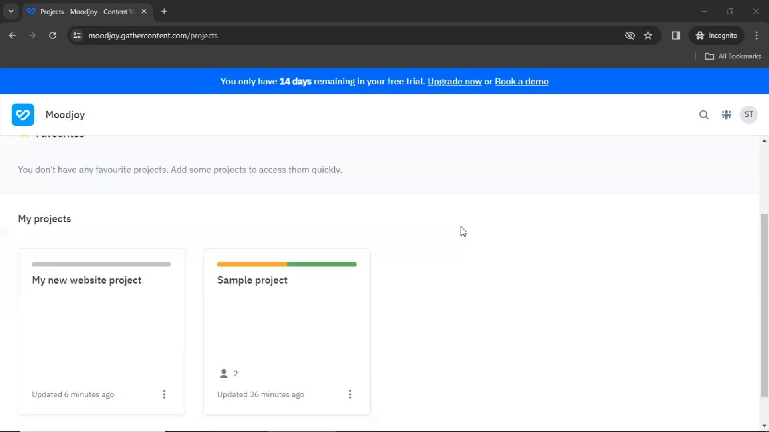Open Chrome three-dot menu
Screen dimensions: 769x432
757,36
